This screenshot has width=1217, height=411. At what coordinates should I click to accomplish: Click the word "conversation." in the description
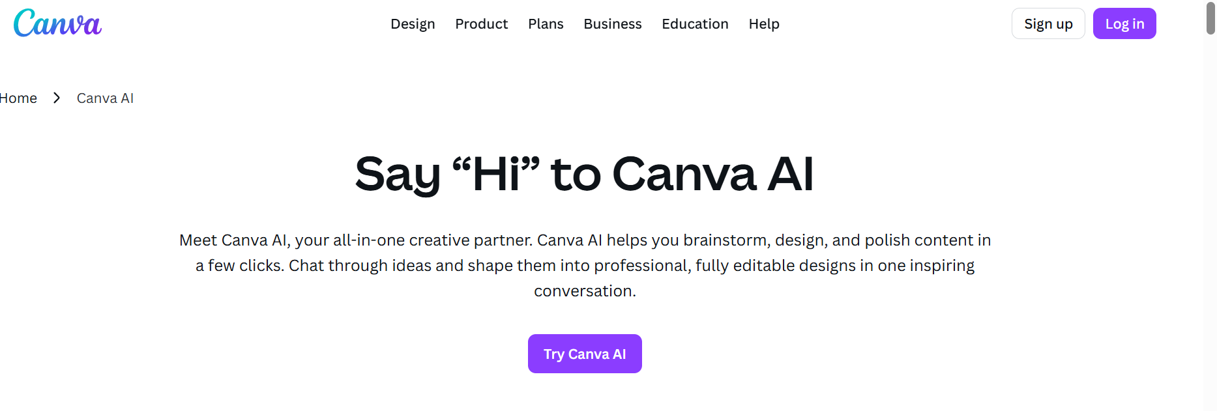[x=585, y=291]
